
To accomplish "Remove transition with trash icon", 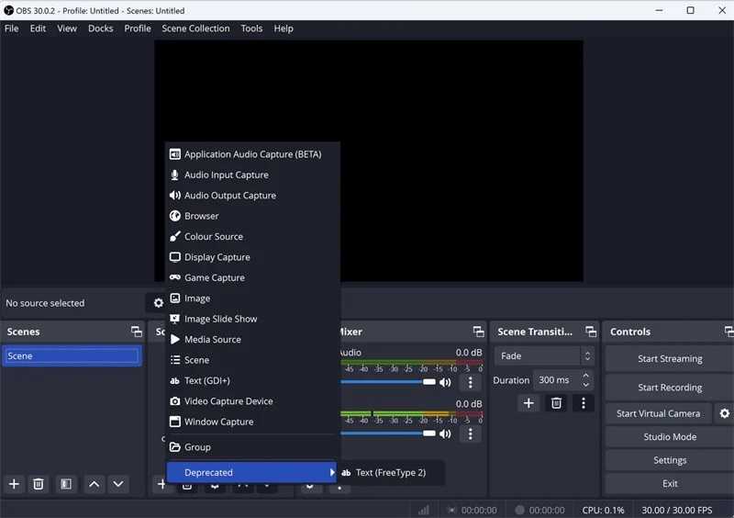I will point(556,403).
